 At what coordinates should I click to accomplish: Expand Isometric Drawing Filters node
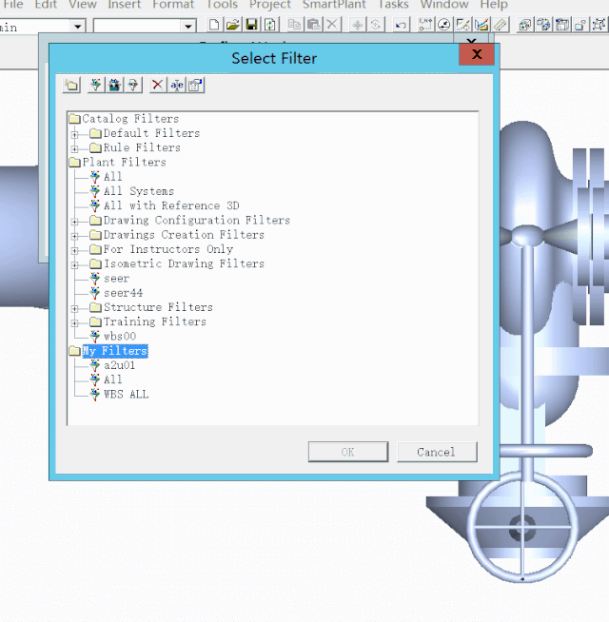(74, 265)
